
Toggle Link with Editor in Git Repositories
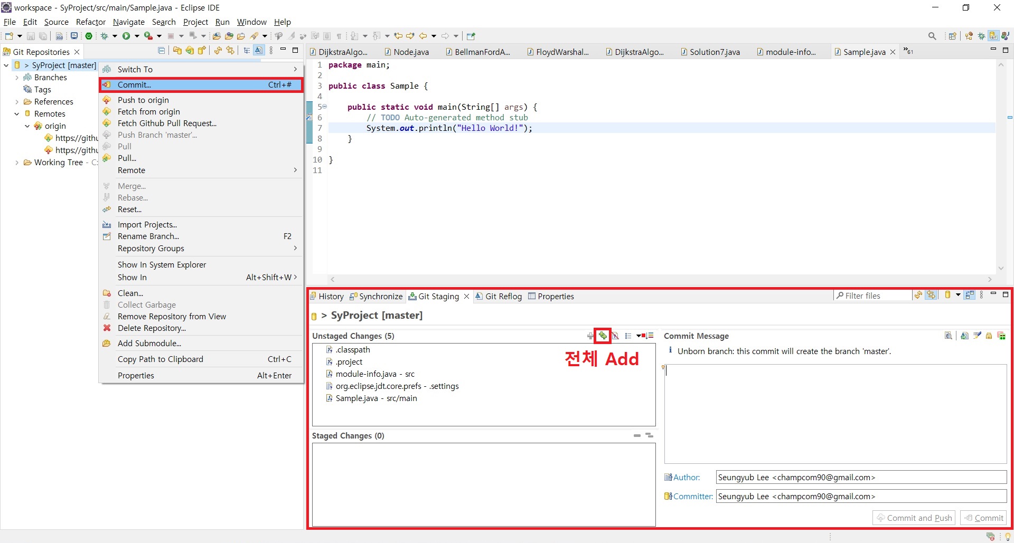pos(230,50)
